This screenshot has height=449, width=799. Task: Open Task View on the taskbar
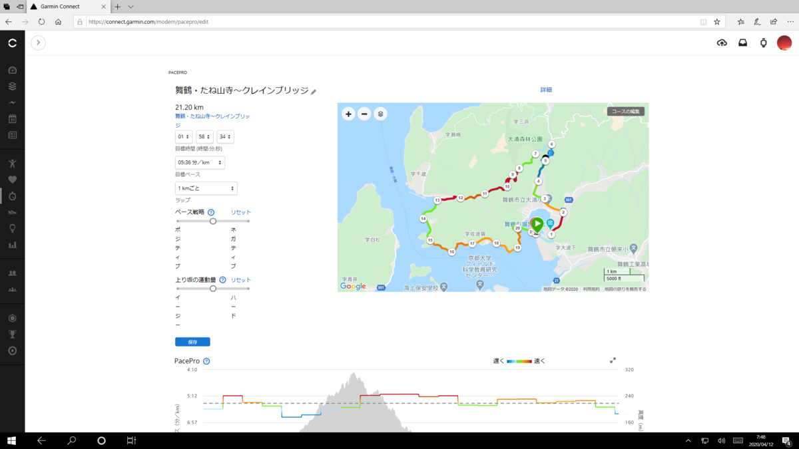point(131,440)
